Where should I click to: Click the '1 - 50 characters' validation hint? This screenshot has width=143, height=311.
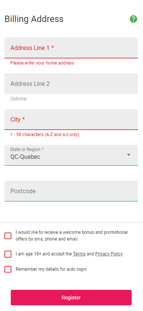click(x=45, y=135)
